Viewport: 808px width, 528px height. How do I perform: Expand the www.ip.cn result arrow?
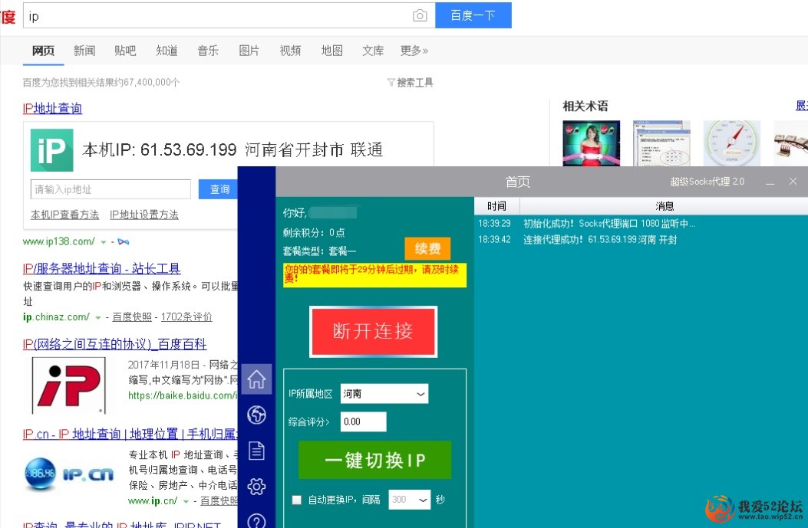186,501
